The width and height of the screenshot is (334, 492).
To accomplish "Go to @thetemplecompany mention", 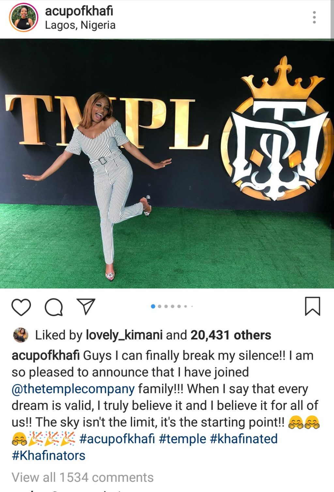I will [x=73, y=389].
